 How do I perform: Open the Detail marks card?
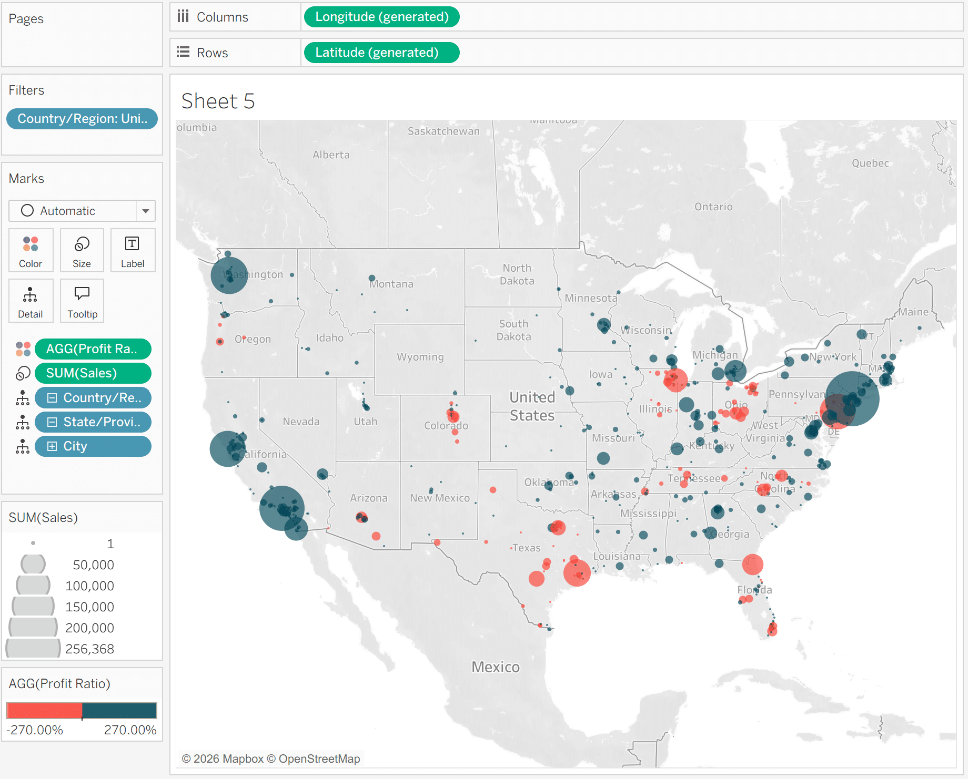pos(31,301)
